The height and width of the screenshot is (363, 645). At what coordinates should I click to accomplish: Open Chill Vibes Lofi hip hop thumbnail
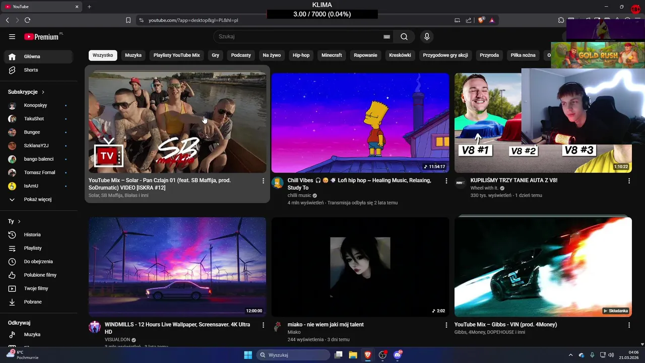point(360,123)
